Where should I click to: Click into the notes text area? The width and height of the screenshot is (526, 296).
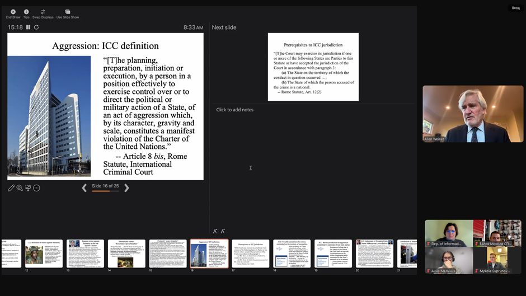[x=313, y=168]
